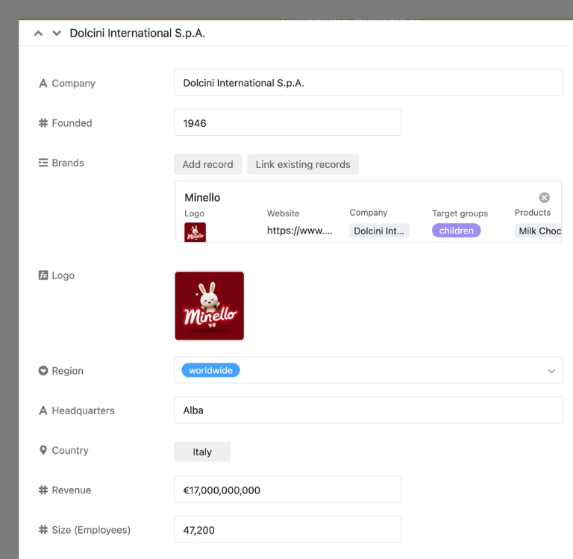573x559 pixels.
Task: Click the Founded field number icon
Action: point(43,123)
